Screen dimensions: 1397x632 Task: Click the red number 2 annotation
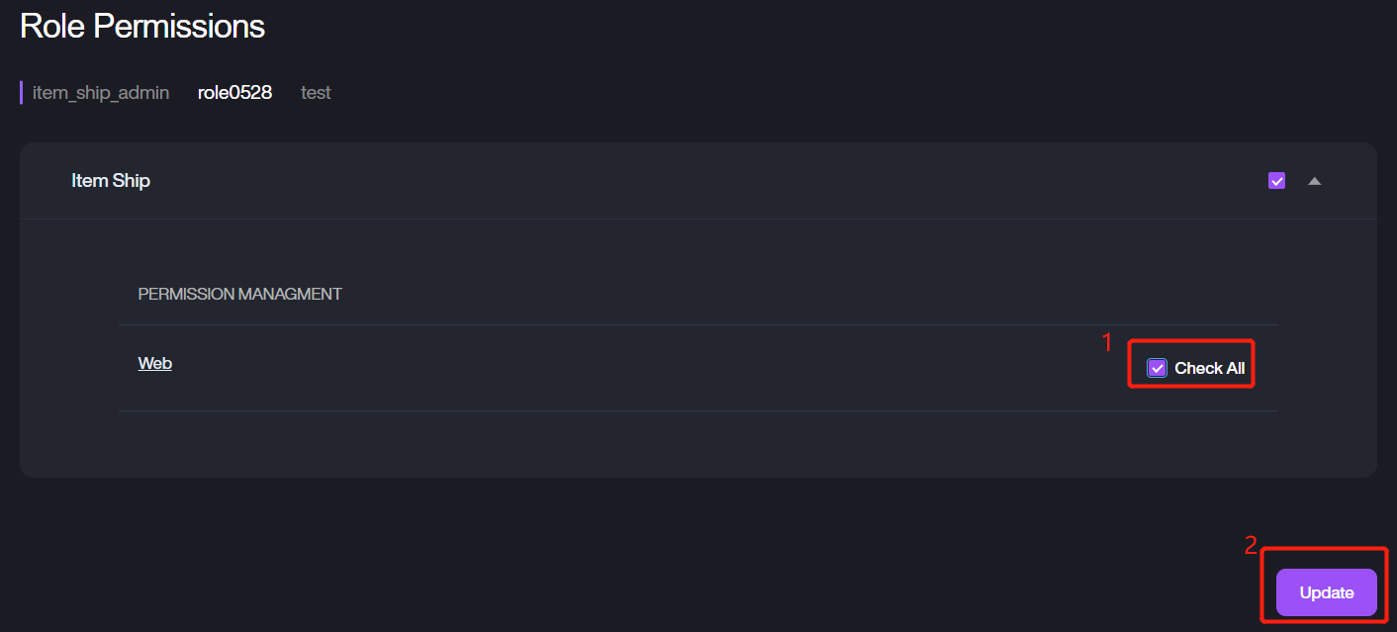click(x=1251, y=544)
